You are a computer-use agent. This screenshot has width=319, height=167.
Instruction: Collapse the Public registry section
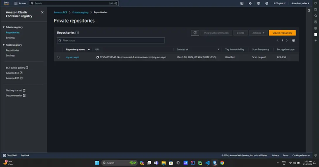[4, 45]
